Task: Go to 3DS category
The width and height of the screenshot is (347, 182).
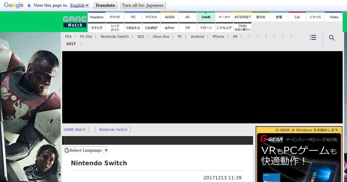Action: coord(141,37)
